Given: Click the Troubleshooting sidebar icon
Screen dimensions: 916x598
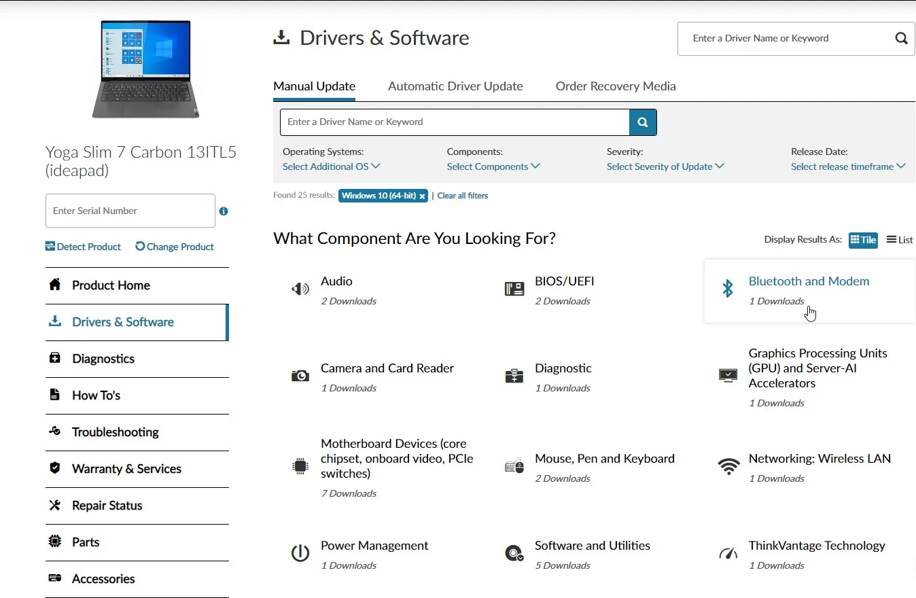Looking at the screenshot, I should point(55,432).
